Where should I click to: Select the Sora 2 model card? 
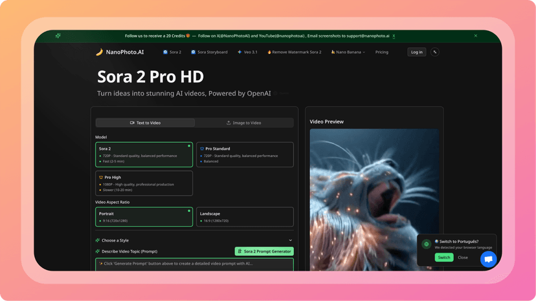pyautogui.click(x=144, y=154)
